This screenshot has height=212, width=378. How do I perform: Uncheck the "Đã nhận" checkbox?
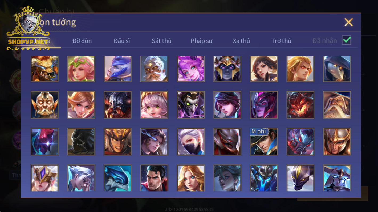[346, 40]
